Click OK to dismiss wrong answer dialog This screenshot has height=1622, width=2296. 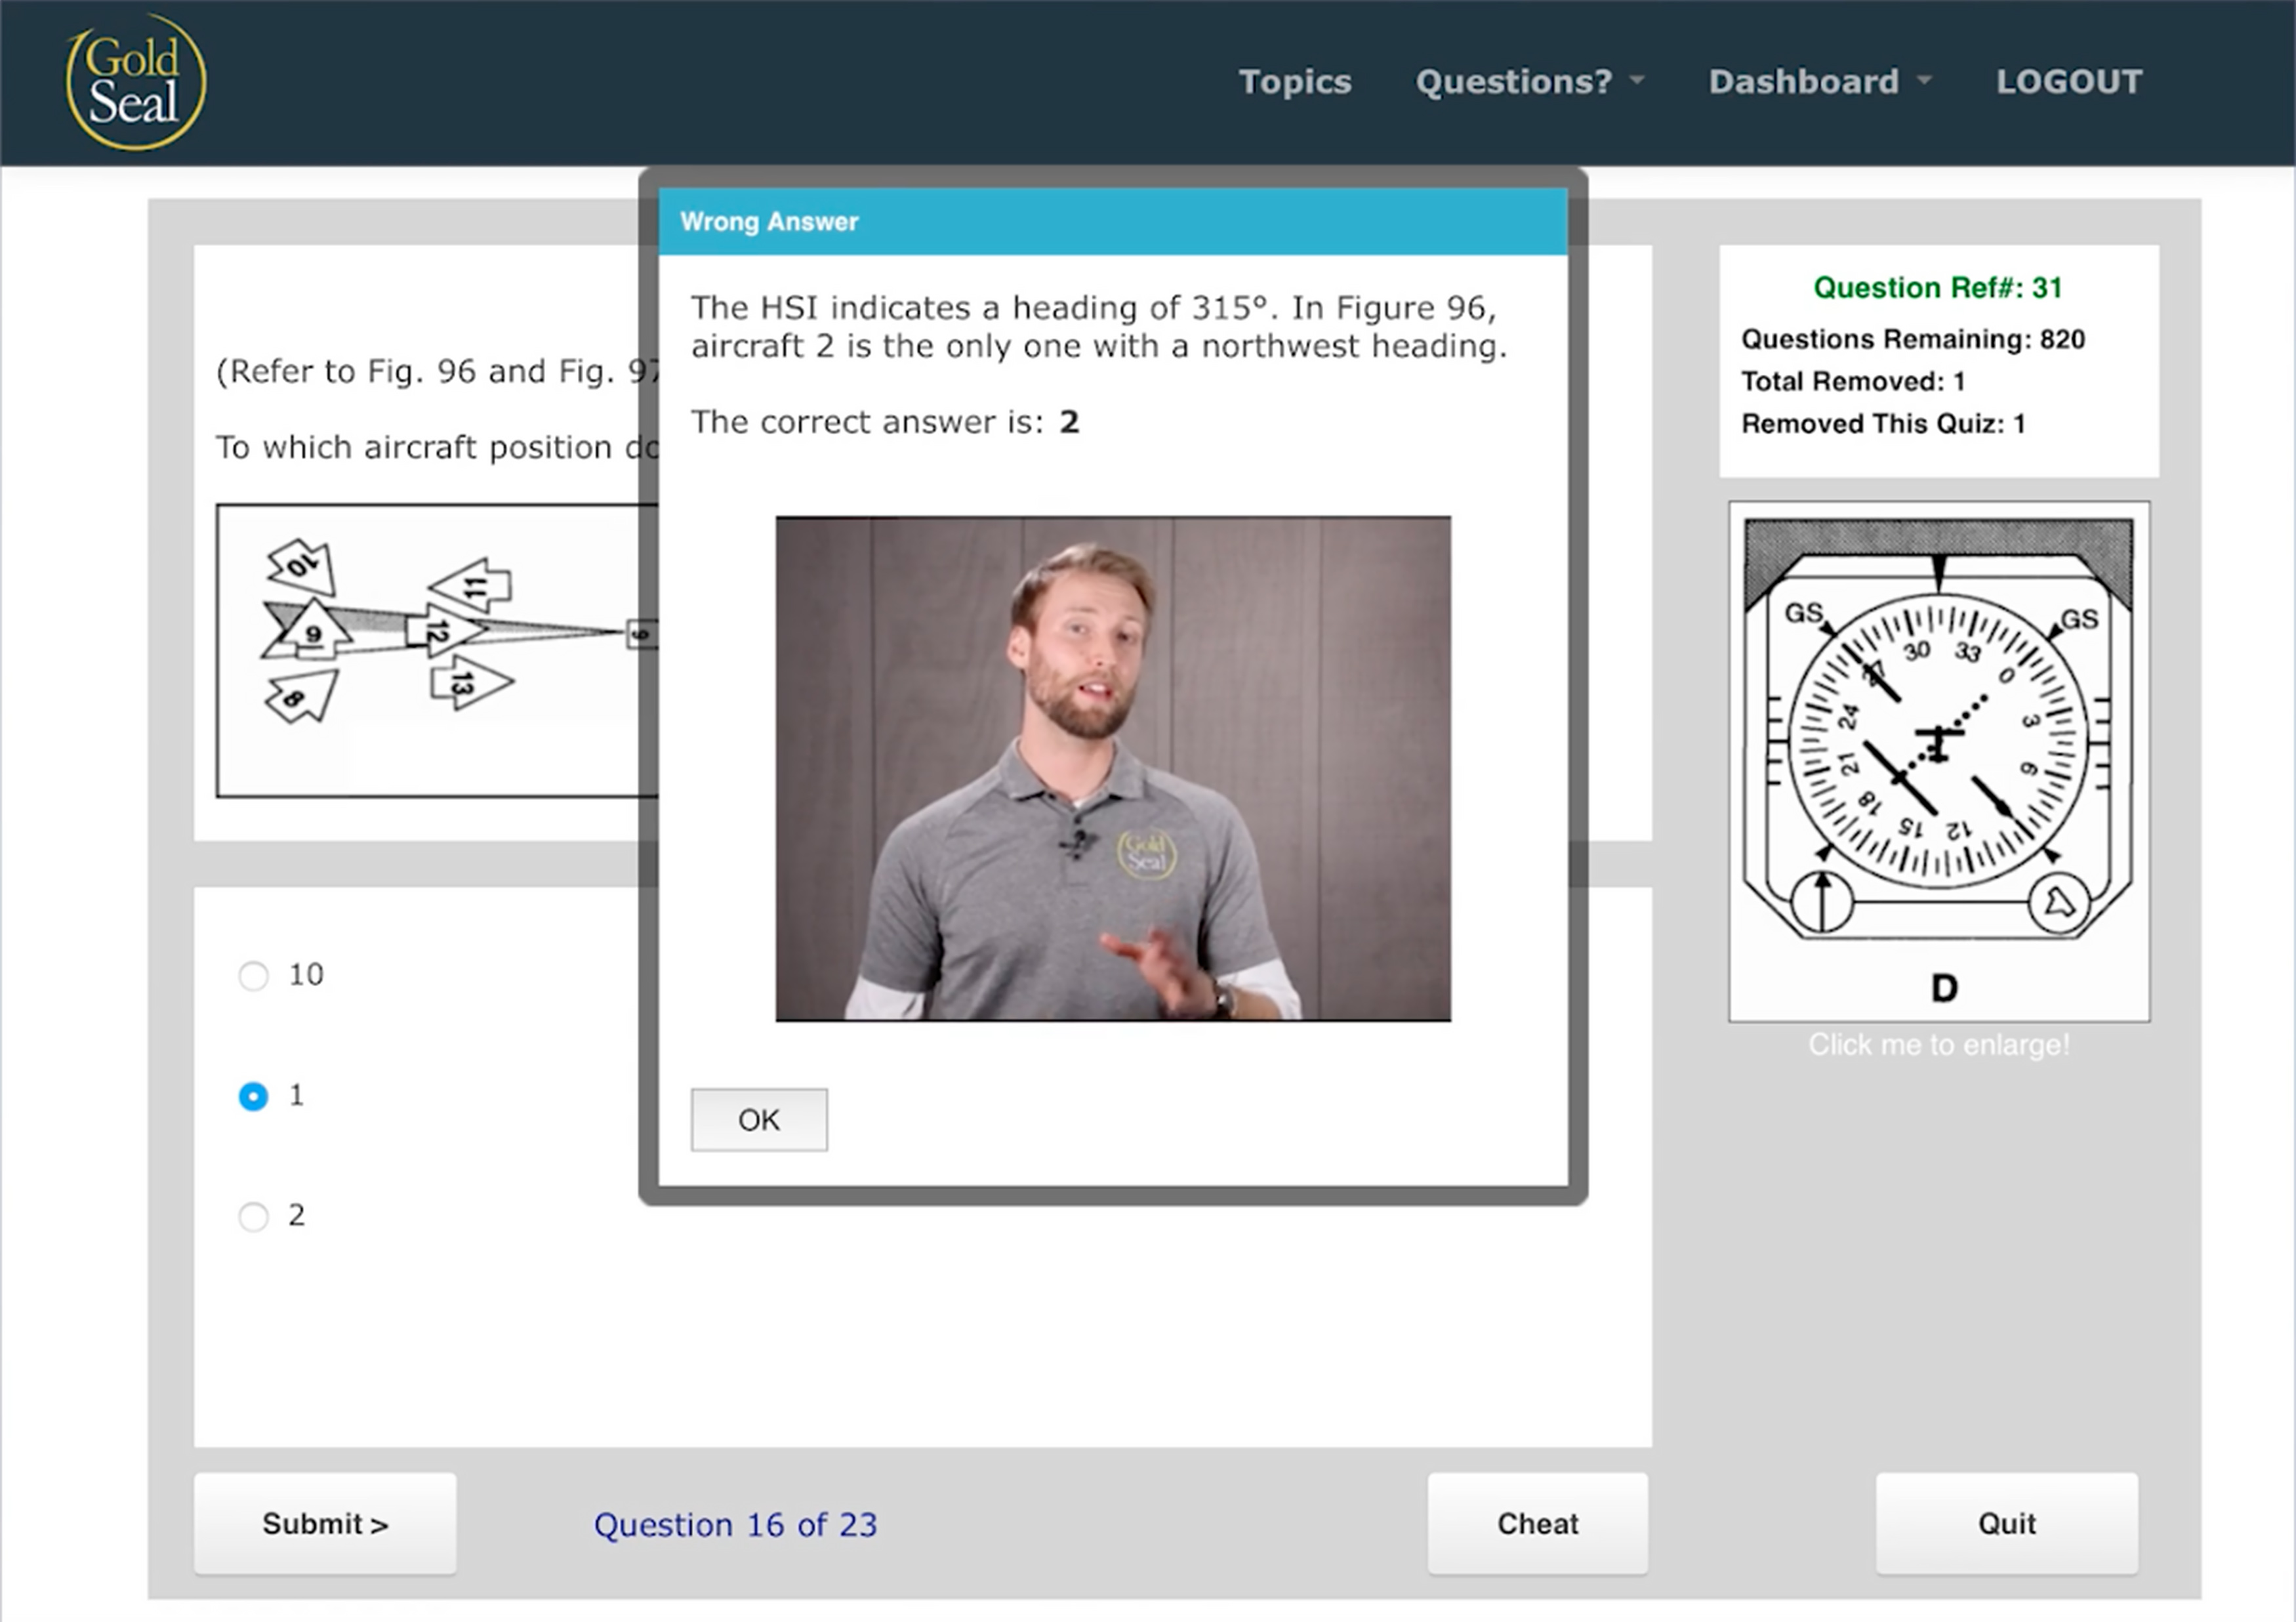point(760,1118)
